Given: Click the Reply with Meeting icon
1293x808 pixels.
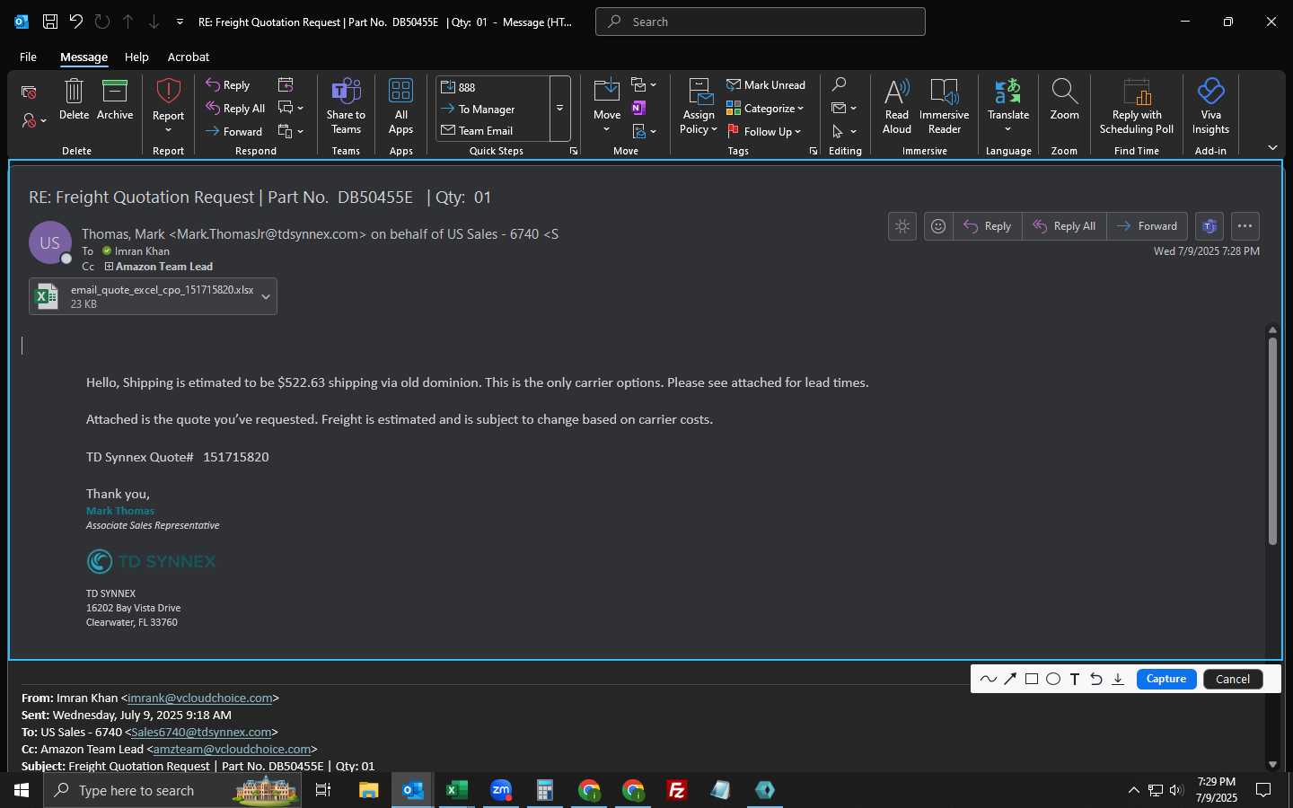Looking at the screenshot, I should [286, 84].
